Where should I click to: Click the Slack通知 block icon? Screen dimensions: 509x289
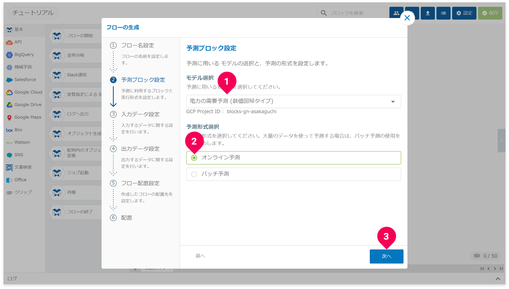(57, 75)
